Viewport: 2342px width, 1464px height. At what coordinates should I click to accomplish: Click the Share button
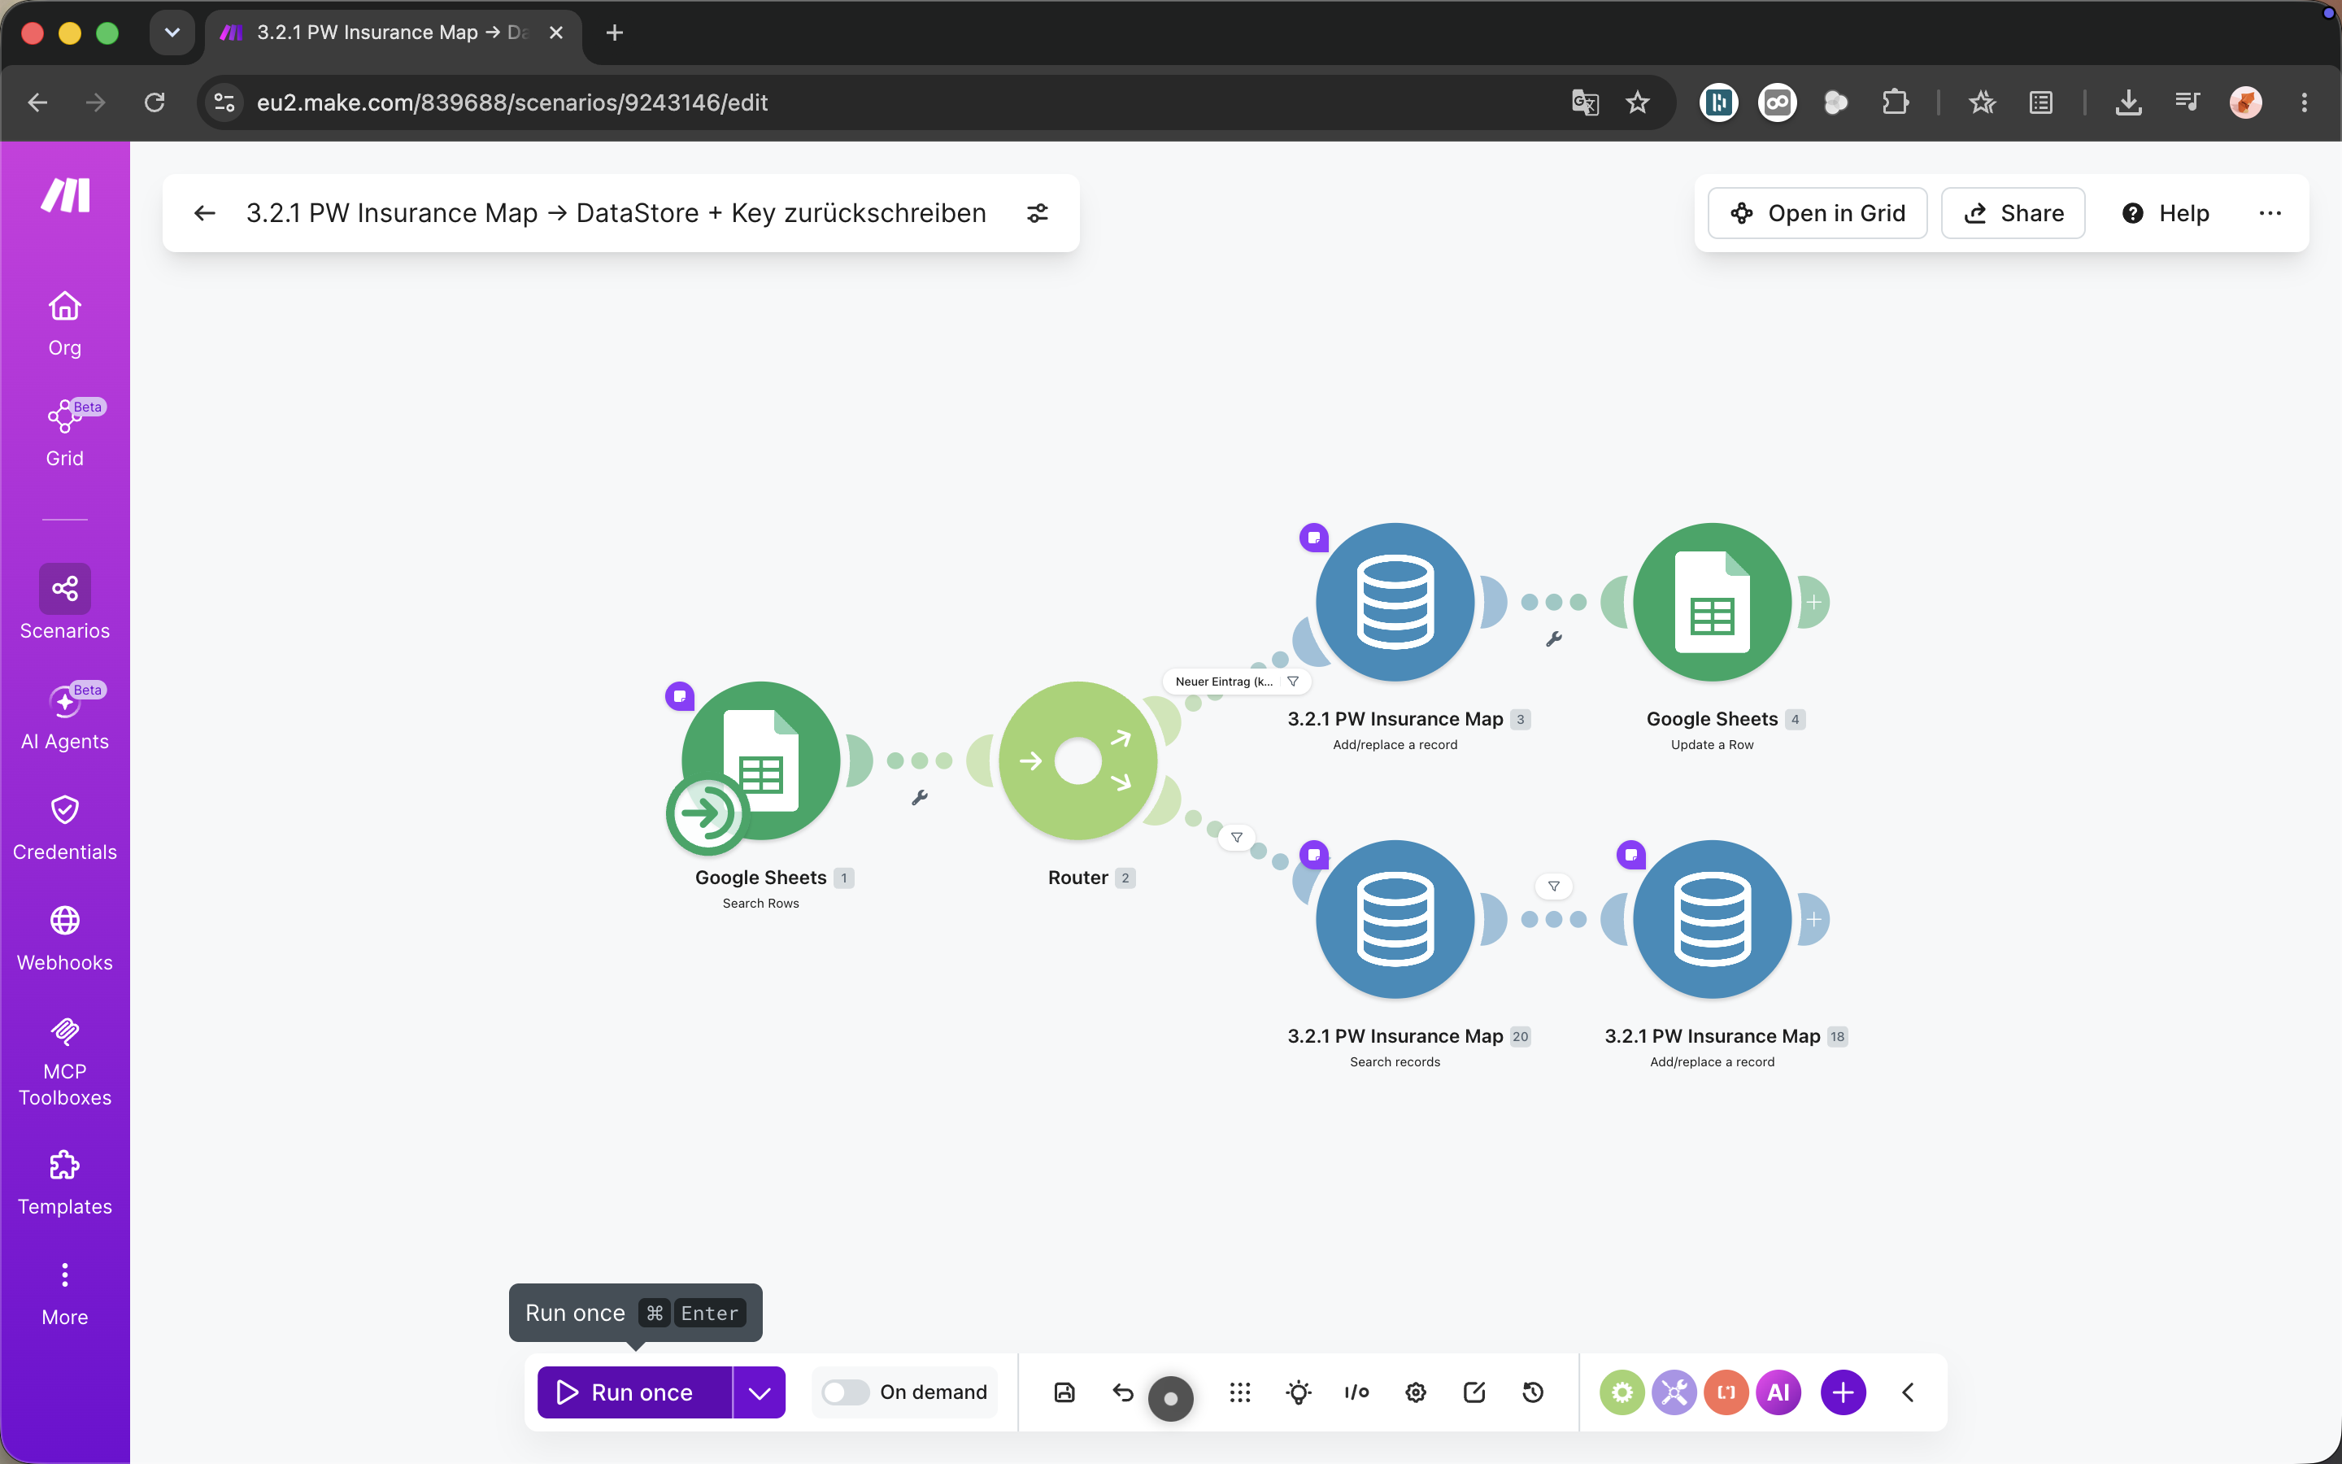pos(2013,213)
